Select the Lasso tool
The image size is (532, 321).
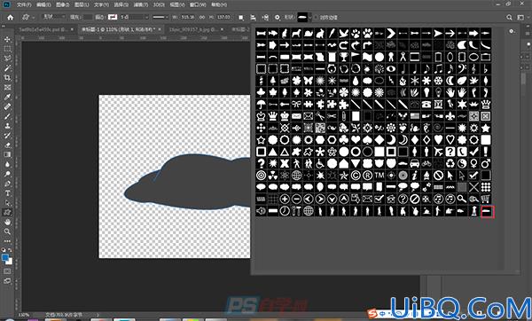click(x=7, y=59)
